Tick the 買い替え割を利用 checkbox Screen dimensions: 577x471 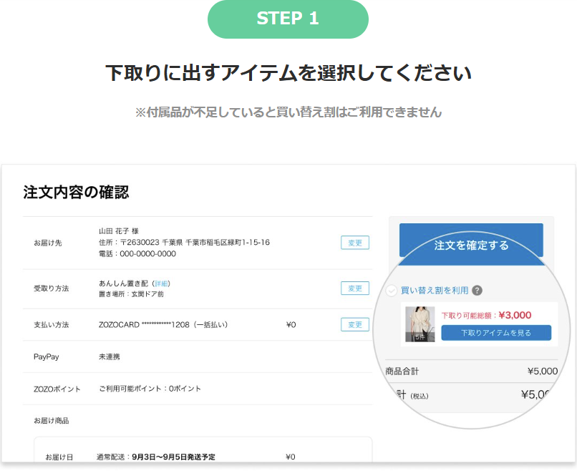click(392, 291)
